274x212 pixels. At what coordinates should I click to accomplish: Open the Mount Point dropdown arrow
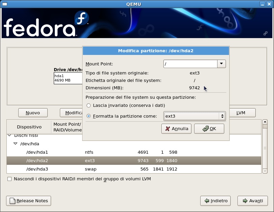pos(222,64)
